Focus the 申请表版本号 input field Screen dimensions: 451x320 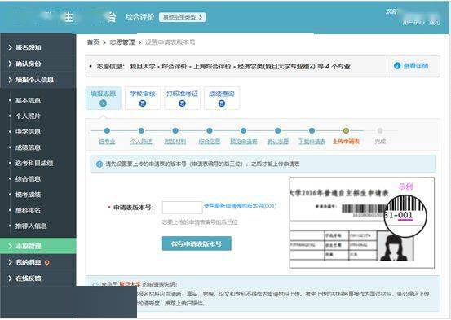tap(183, 208)
